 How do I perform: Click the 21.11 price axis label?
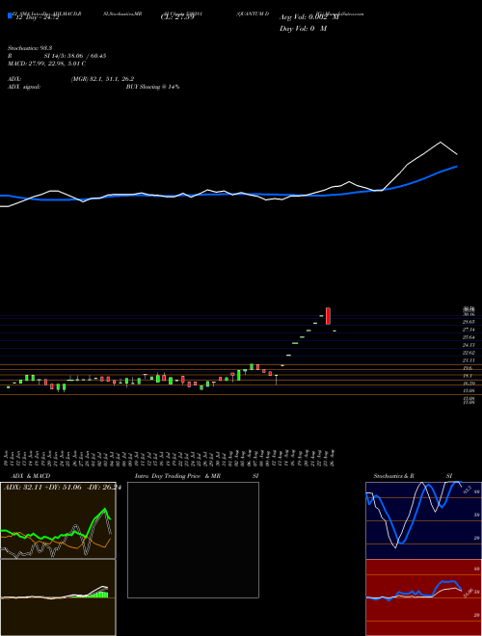(469, 360)
